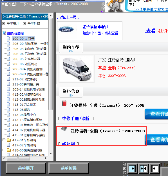Click the mechanic mascot image
The height and width of the screenshot is (176, 168).
click(115, 6)
